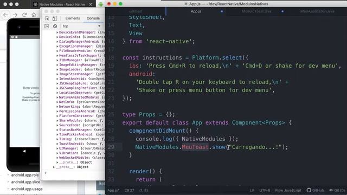Expand the ToastAndroid entry

[57, 144]
